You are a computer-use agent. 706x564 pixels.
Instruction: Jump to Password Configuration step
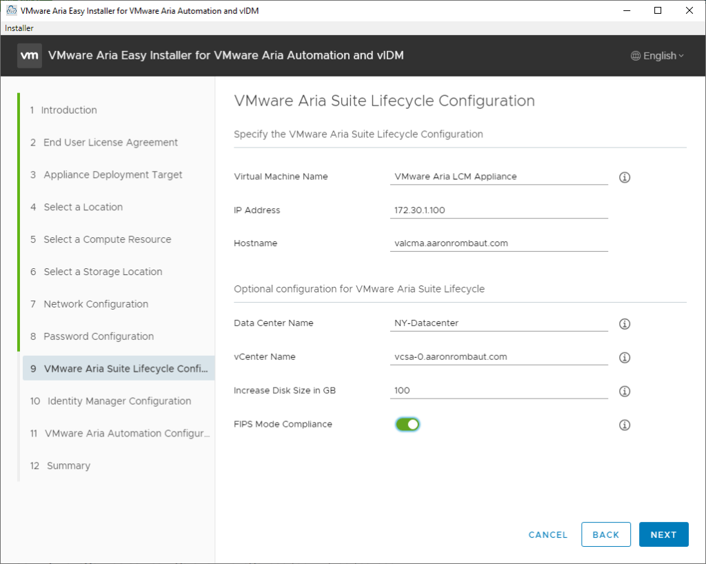click(99, 336)
